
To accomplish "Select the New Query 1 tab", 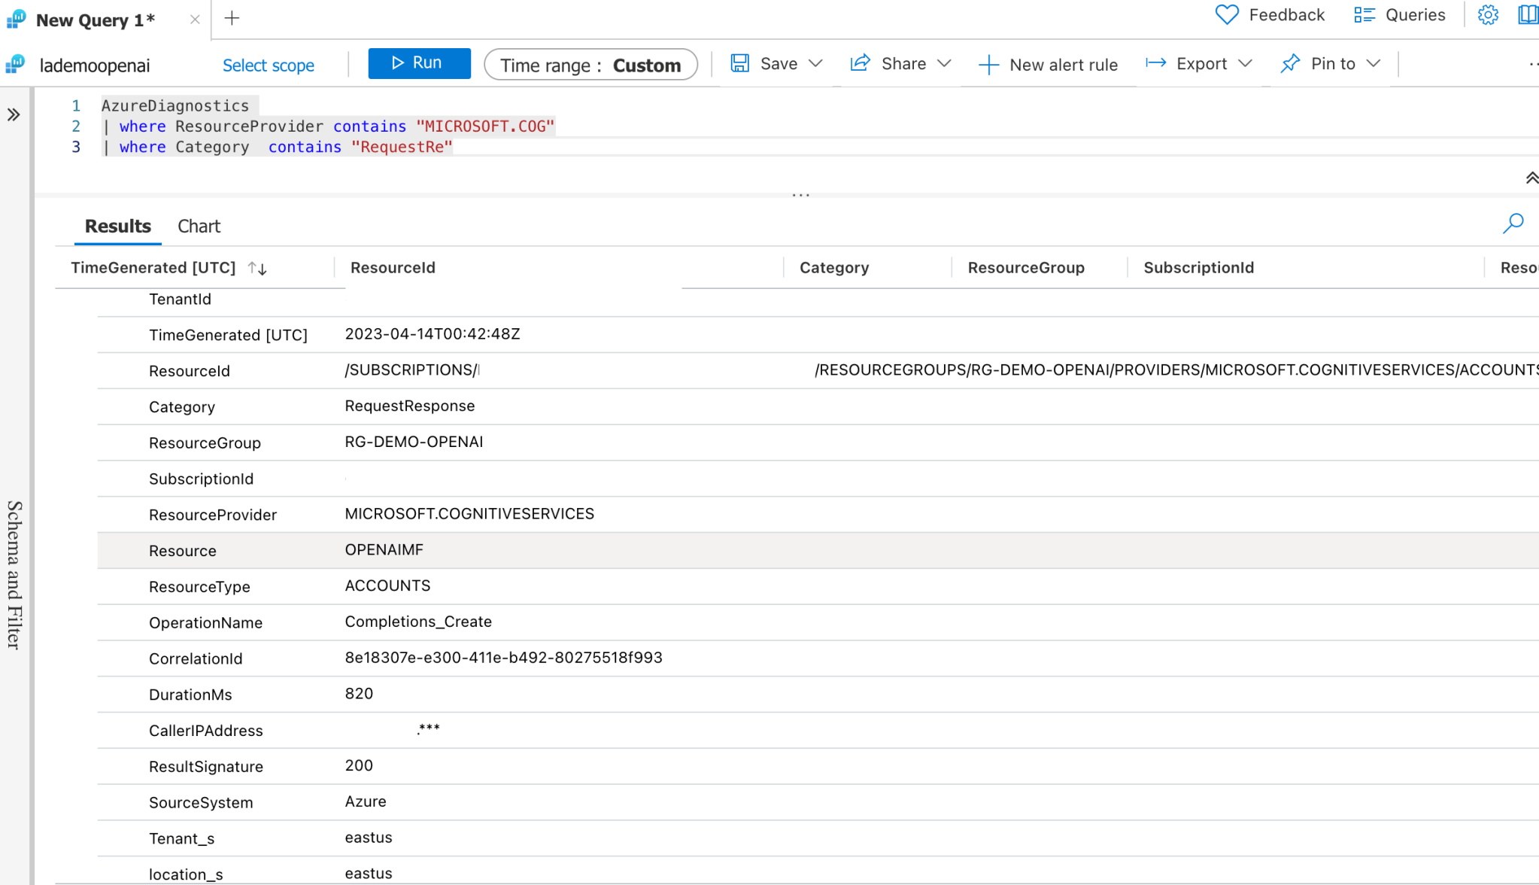I will pyautogui.click(x=96, y=20).
